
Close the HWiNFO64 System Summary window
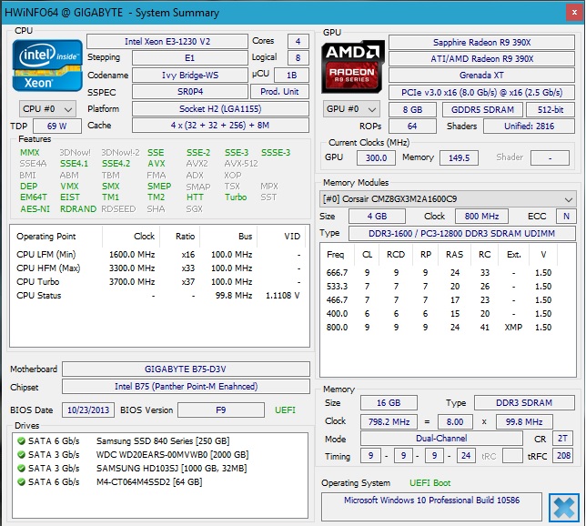click(574, 13)
